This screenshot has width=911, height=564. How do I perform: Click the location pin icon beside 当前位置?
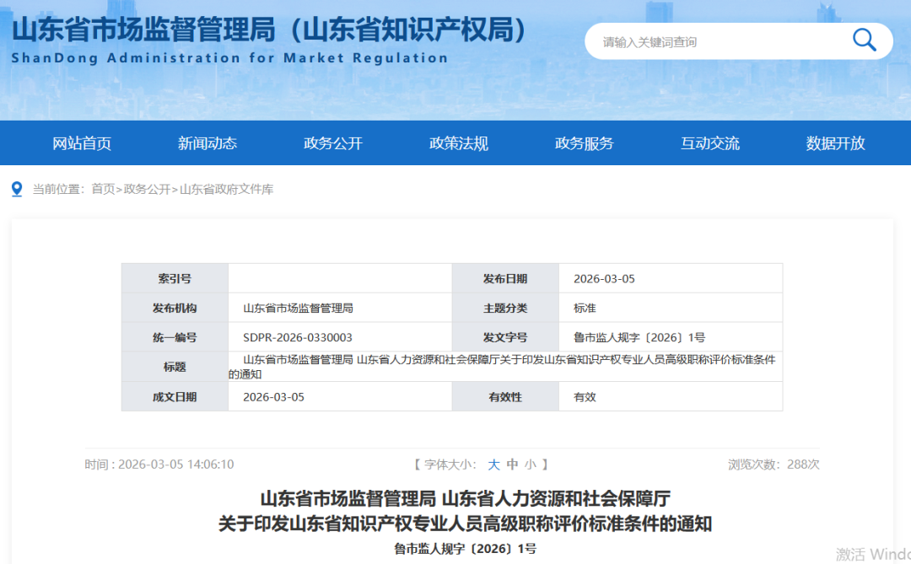[x=17, y=190]
